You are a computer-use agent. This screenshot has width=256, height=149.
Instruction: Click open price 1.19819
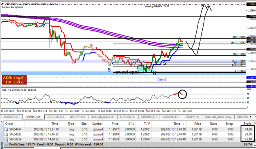[114, 135]
